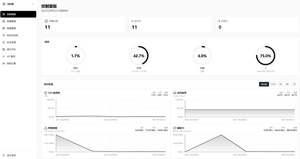This screenshot has height=159, width=300.
Task: Click the CPU usage line chart area
Action: (x=111, y=108)
